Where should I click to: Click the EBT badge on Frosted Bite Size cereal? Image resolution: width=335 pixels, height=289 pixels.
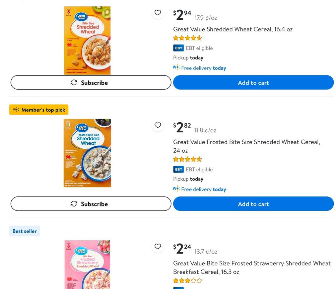coord(179,169)
